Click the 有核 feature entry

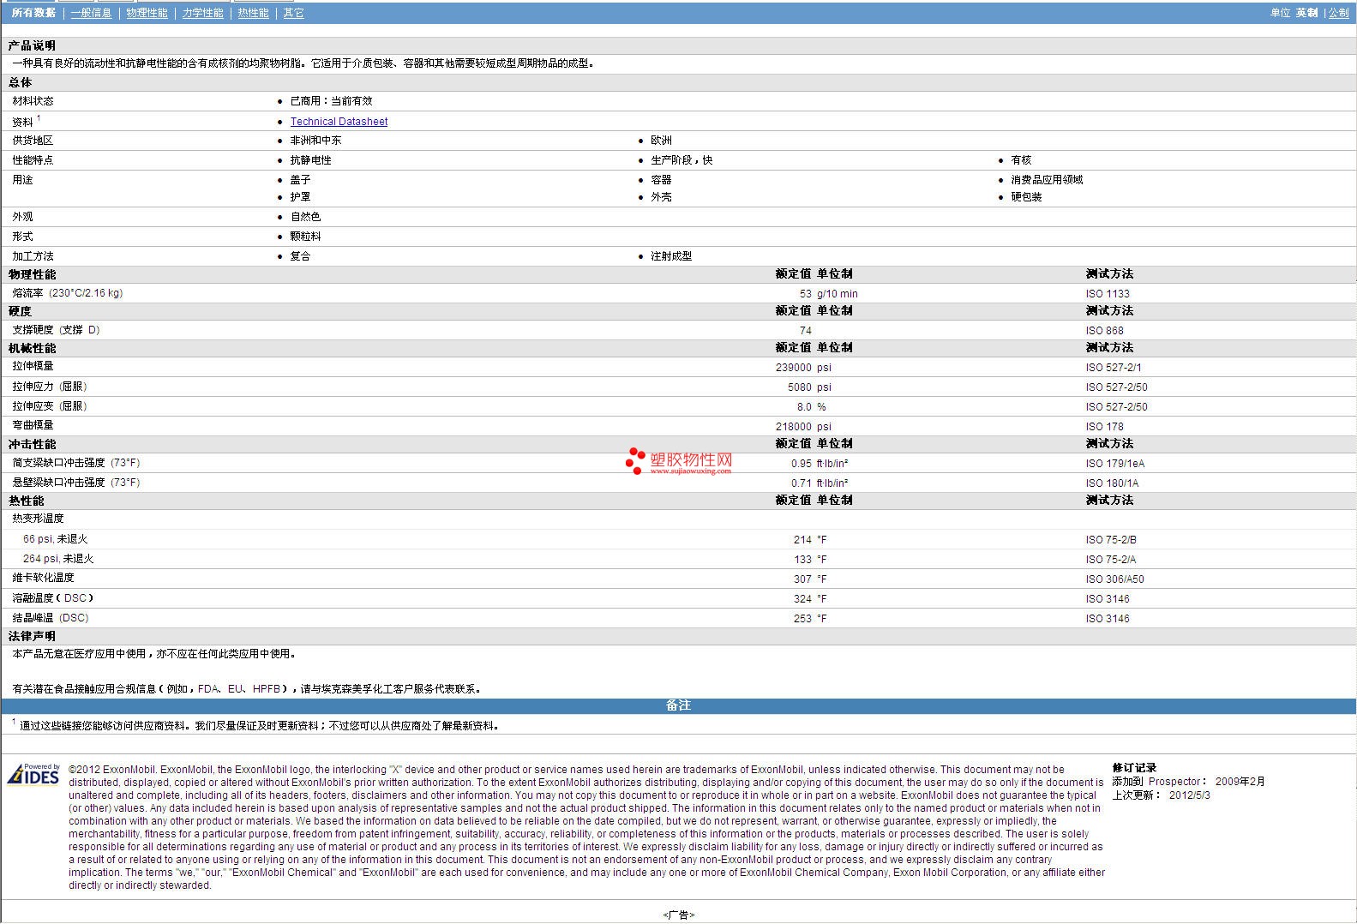pos(1021,160)
